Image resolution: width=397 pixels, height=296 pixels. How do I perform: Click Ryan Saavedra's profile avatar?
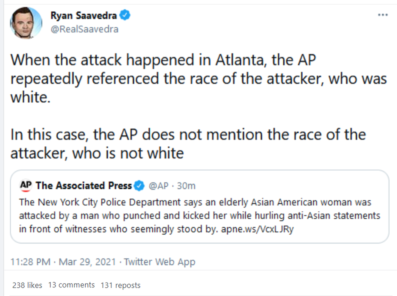pos(26,23)
